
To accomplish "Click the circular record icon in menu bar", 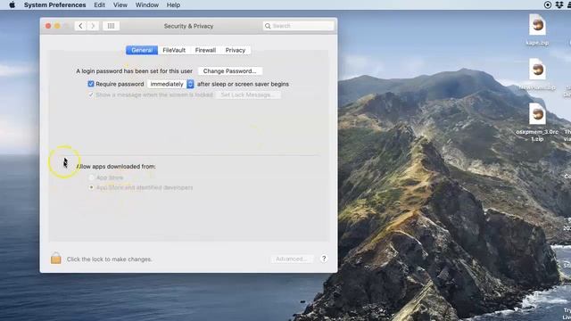I will click(x=547, y=5).
